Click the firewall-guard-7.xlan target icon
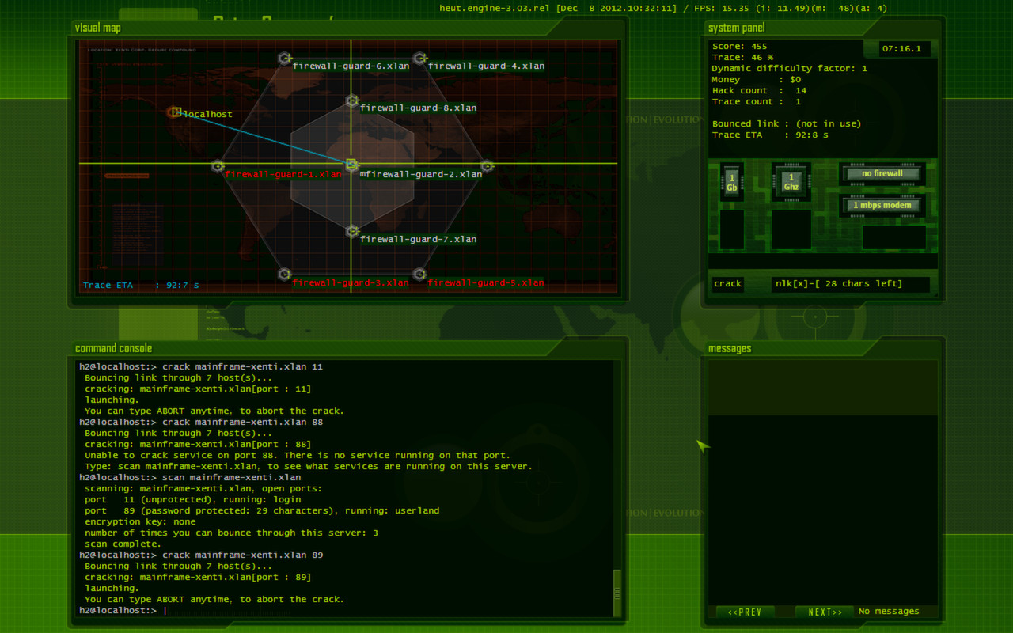 tap(351, 230)
